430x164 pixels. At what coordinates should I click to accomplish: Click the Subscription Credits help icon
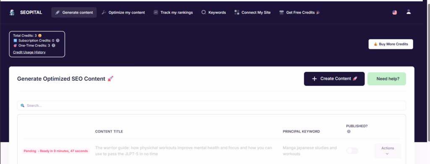pos(58,41)
